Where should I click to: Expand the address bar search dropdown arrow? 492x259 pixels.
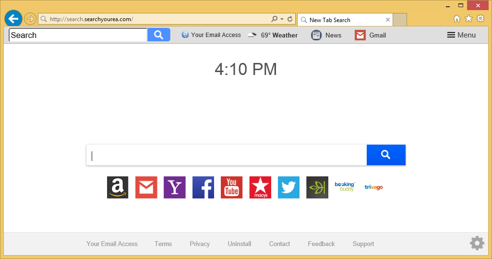pos(282,19)
